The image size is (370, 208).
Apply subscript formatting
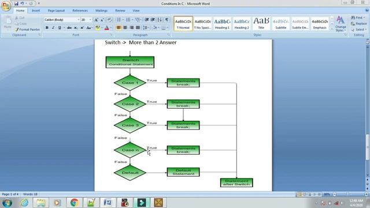(x=76, y=28)
